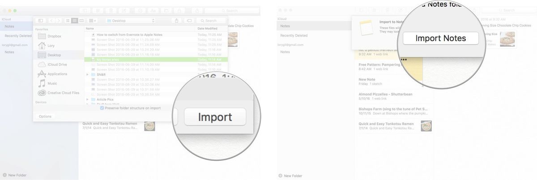Image resolution: width=537 pixels, height=180 pixels.
Task: Click the share icon in file dialog toolbar
Action: (x=177, y=21)
